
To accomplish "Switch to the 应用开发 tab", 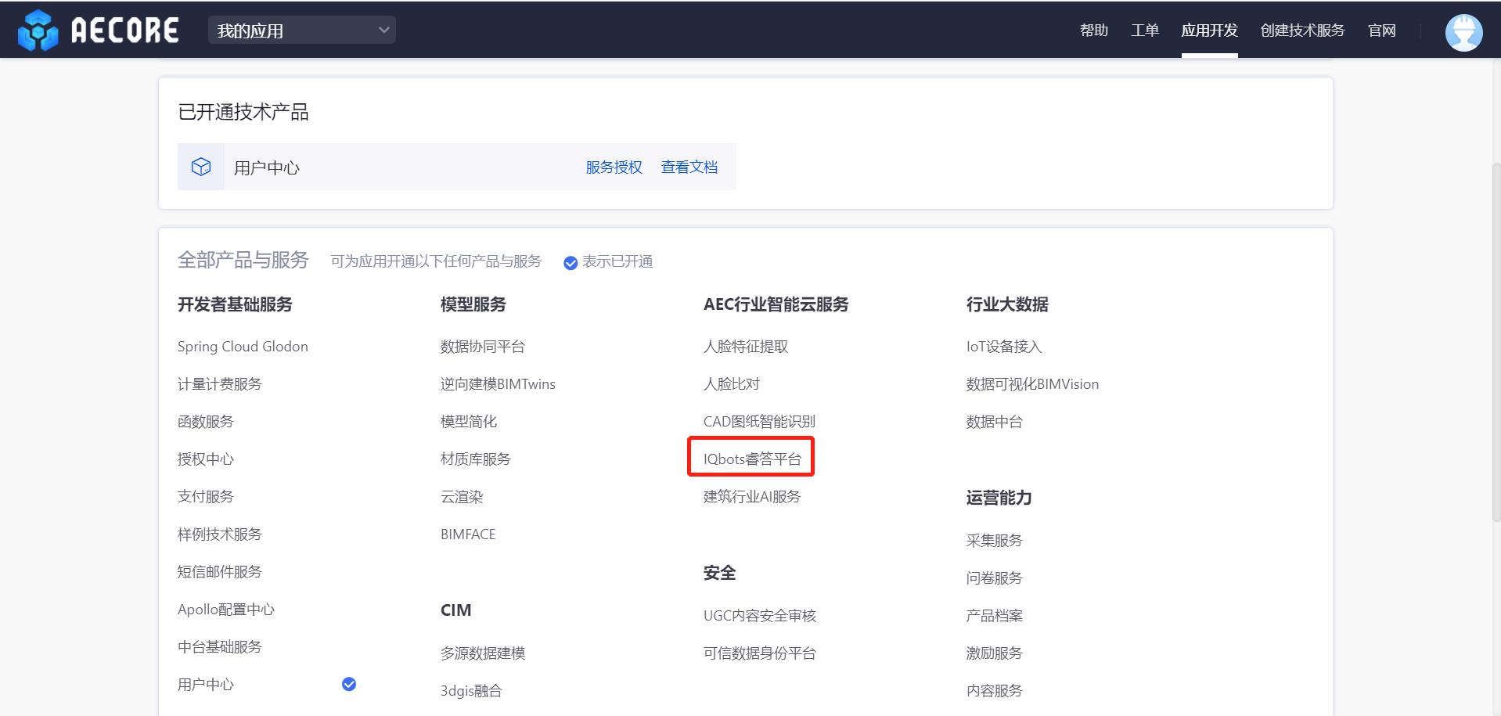I will [x=1209, y=31].
